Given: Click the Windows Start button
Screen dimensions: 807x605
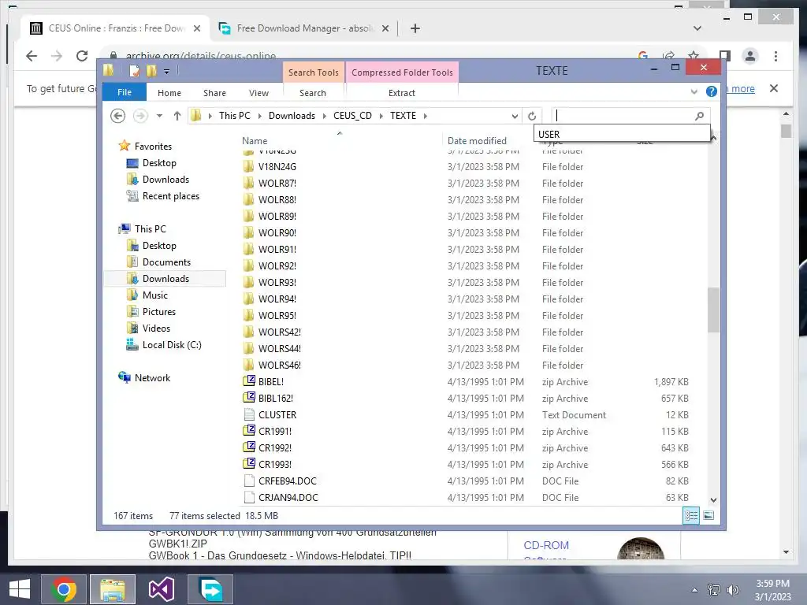Looking at the screenshot, I should [19, 589].
